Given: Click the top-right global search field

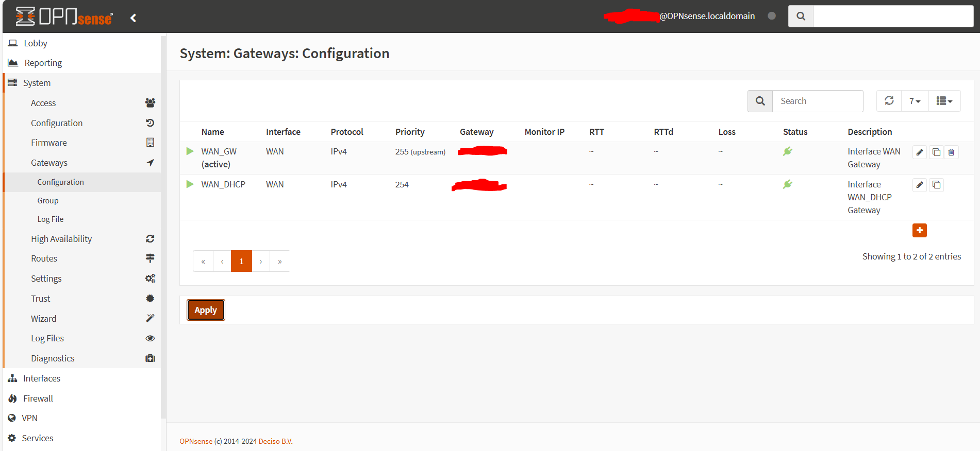Looking at the screenshot, I should (x=893, y=16).
